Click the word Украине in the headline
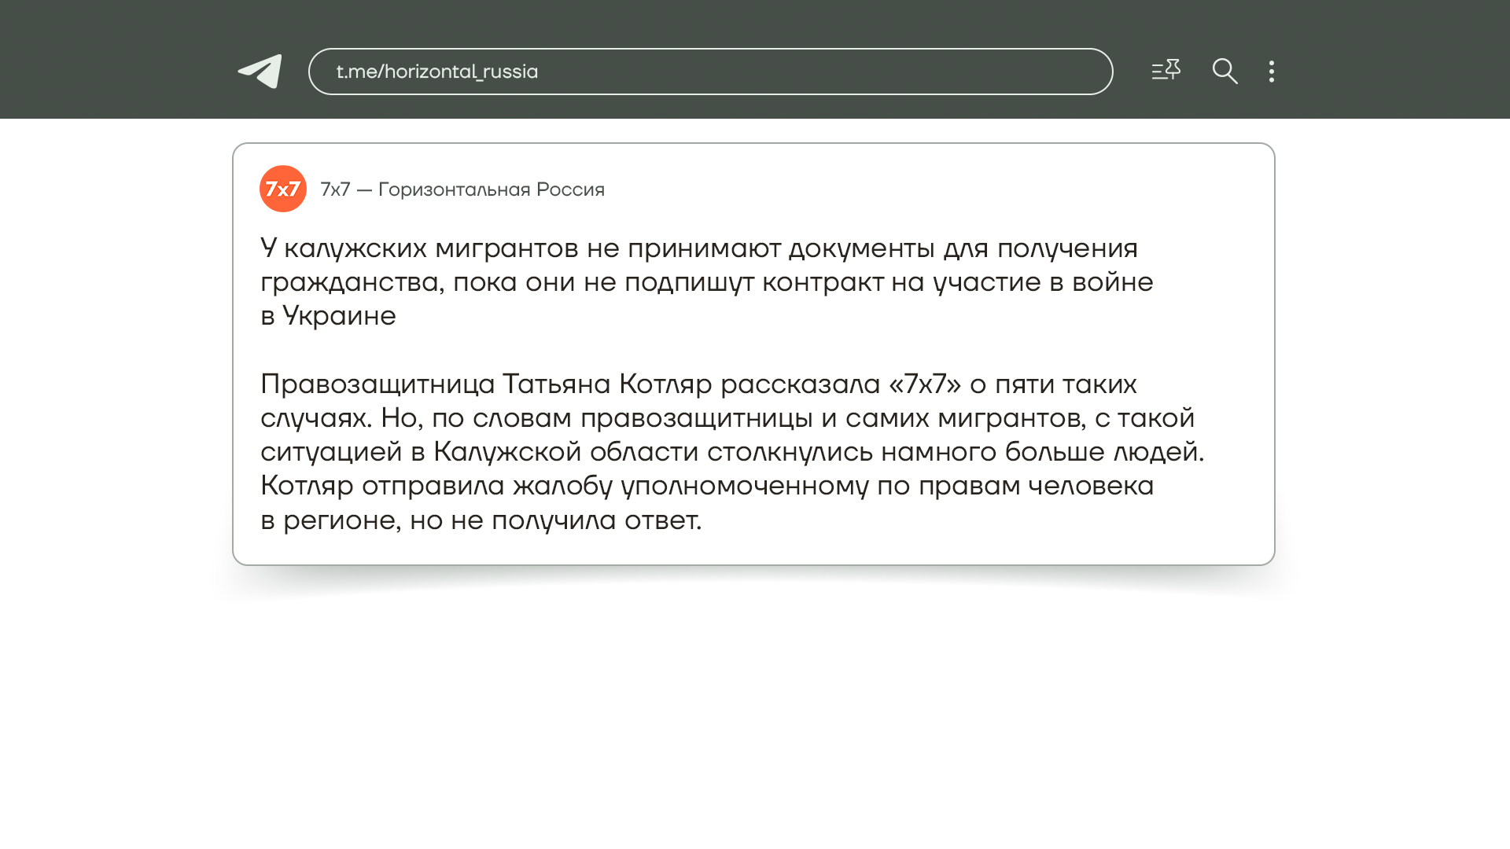The image size is (1510, 849). click(x=339, y=316)
